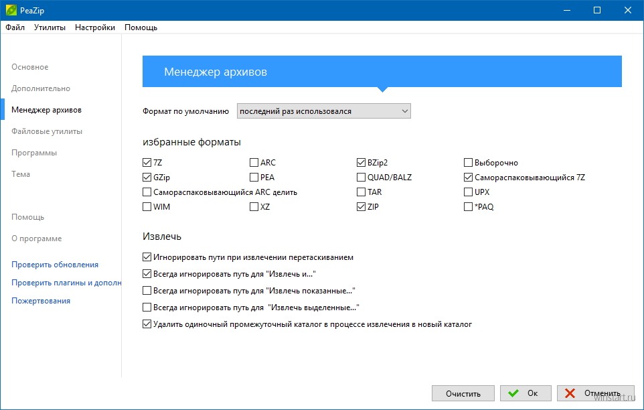Enable the XZ format checkbox
The width and height of the screenshot is (644, 410).
254,206
